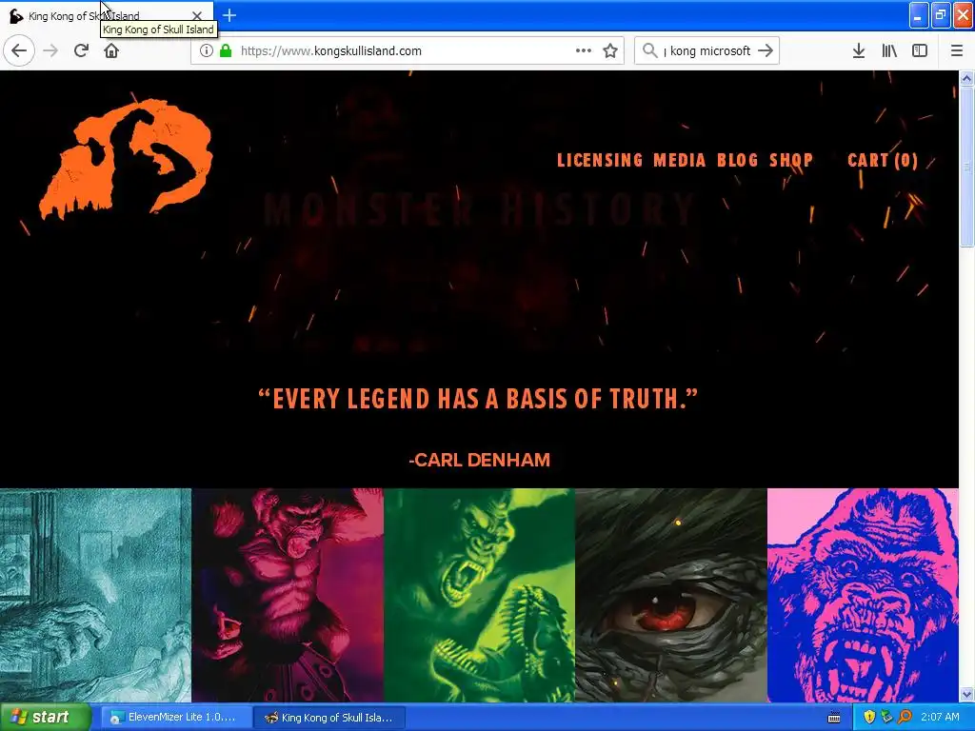Viewport: 975px width, 731px height.
Task: Select the King Kong of Skull Island tab
Action: click(x=107, y=15)
